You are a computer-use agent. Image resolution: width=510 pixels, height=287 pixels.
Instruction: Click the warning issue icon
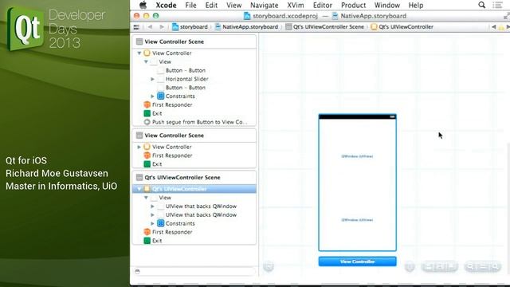pos(501,27)
